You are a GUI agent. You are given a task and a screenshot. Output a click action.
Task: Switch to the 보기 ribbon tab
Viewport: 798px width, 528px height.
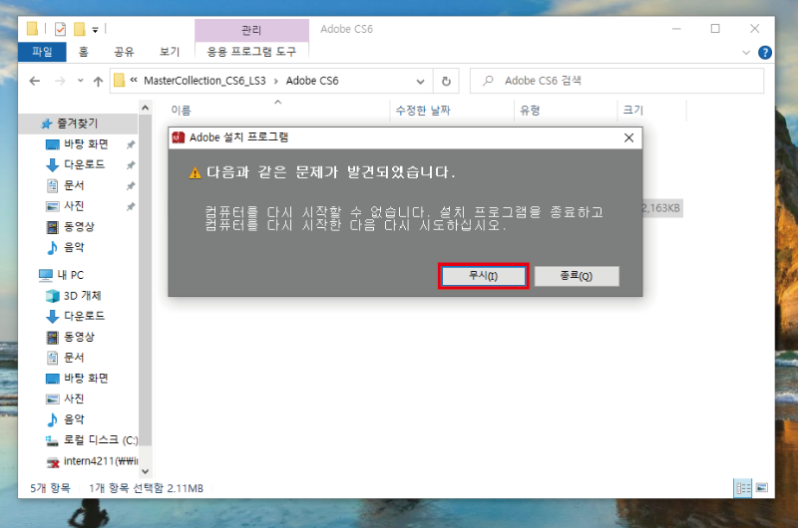[170, 52]
